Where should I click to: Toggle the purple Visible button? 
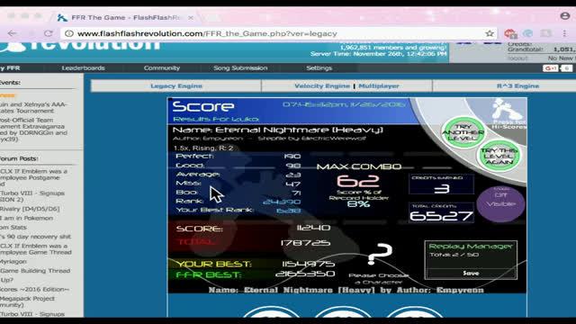[500, 204]
